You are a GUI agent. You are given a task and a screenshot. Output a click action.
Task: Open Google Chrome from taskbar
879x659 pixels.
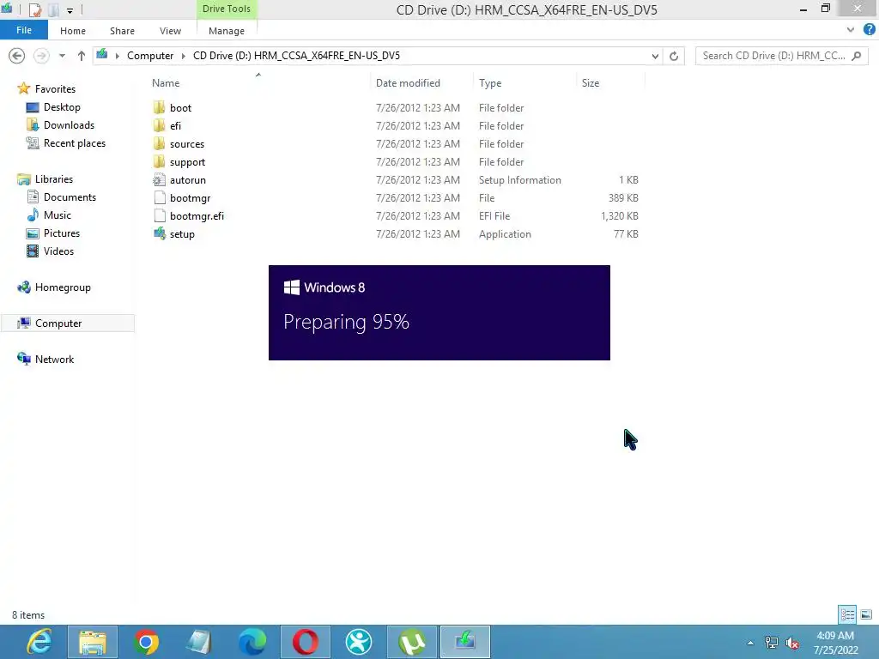(146, 642)
